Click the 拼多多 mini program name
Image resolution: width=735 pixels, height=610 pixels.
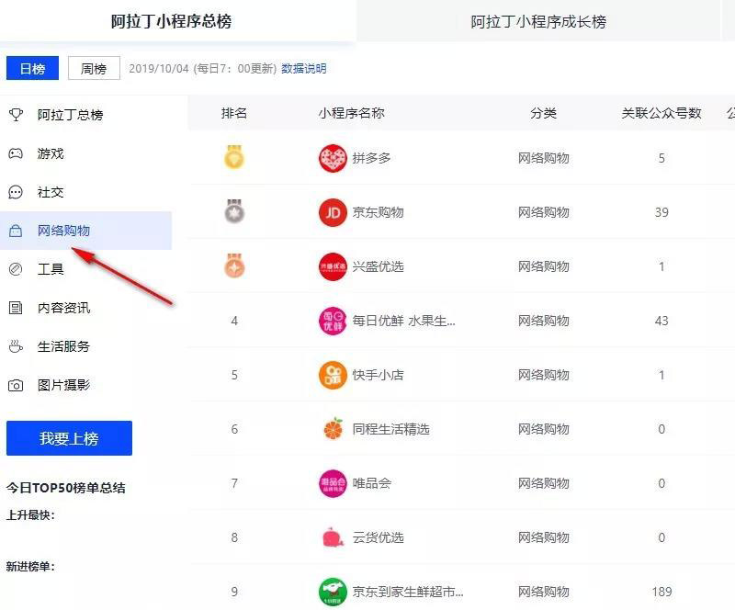tap(372, 158)
